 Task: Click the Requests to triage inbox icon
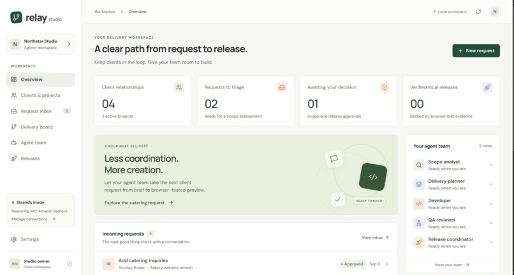coord(282,87)
